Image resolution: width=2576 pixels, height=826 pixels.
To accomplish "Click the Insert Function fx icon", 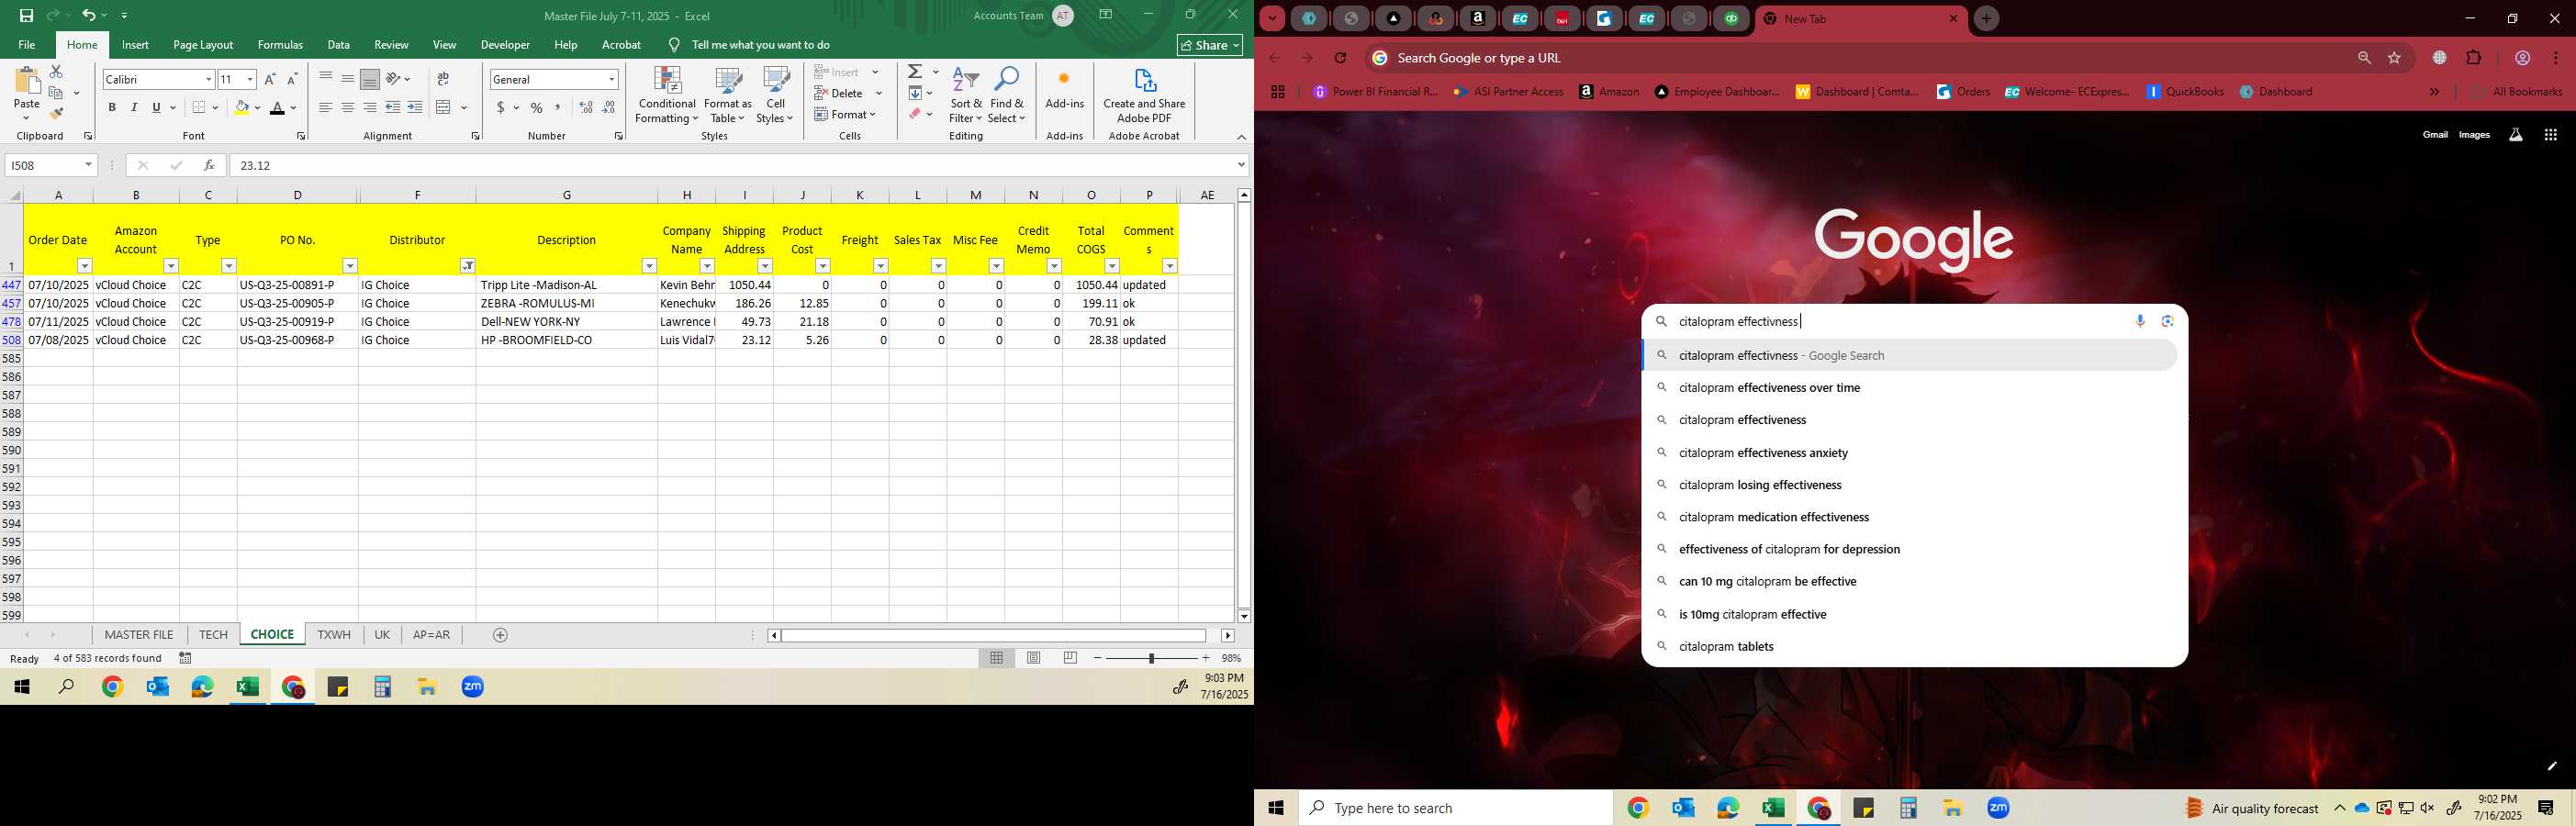I will click(x=209, y=166).
